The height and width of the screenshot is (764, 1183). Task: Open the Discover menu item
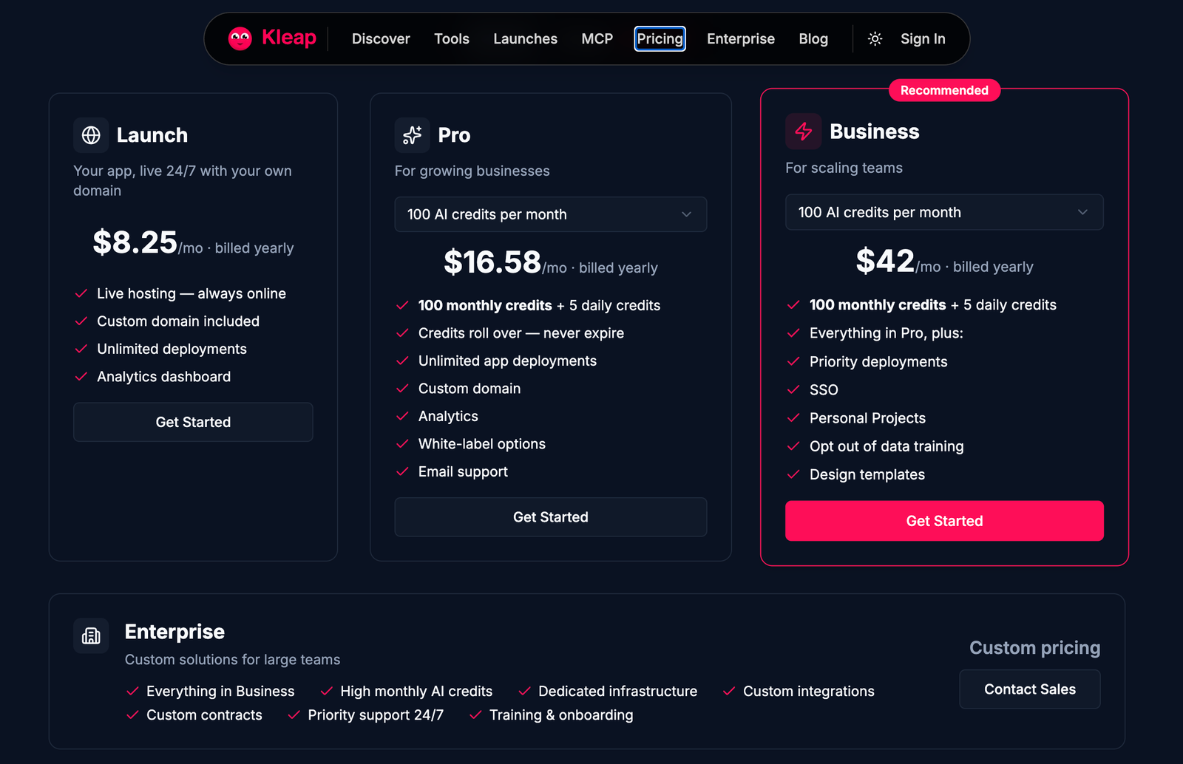coord(381,38)
